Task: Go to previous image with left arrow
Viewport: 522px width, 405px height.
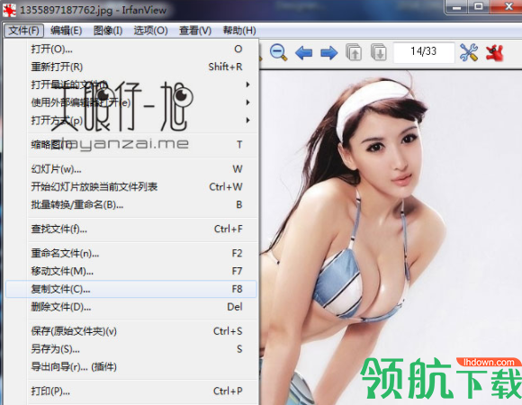Action: [x=303, y=53]
